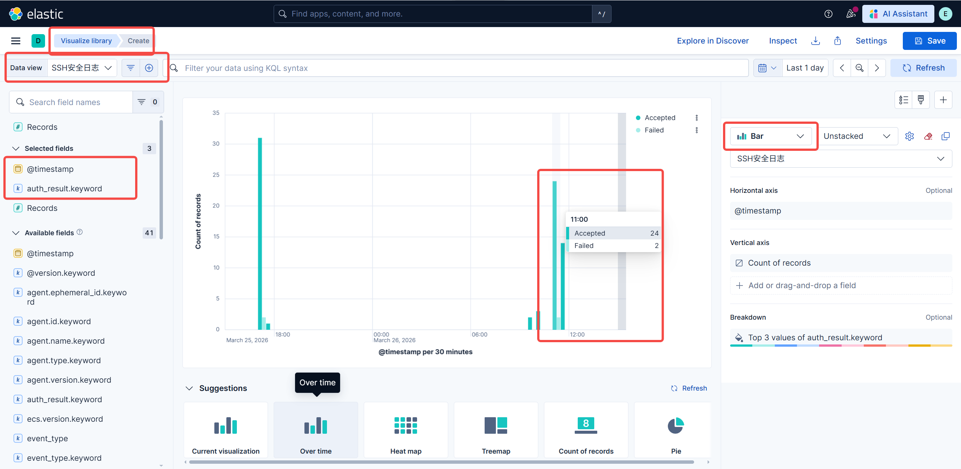This screenshot has height=469, width=961.
Task: Open Explore in Discover link
Action: [712, 41]
